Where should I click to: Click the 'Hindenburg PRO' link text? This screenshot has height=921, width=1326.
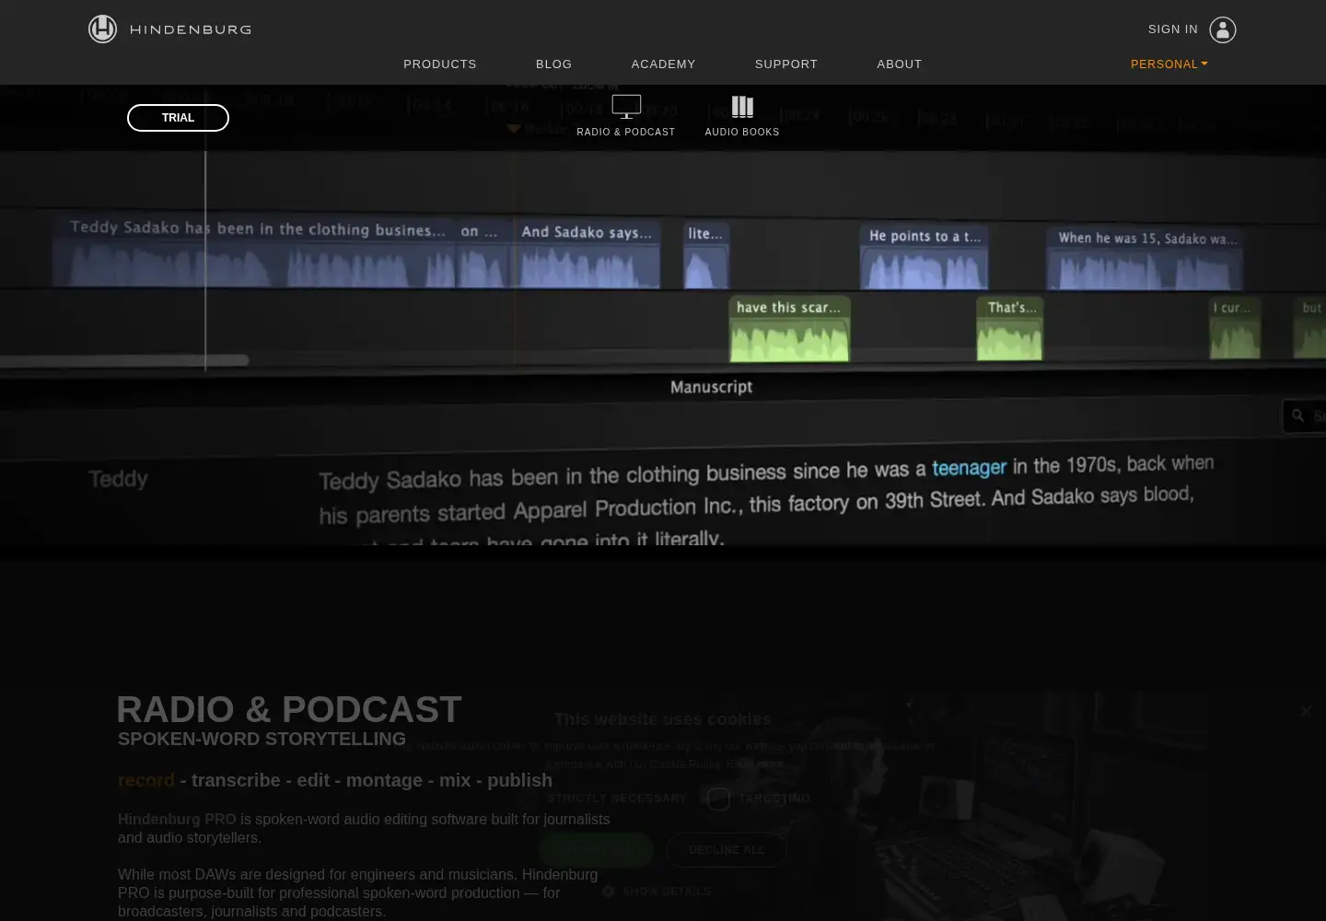[177, 819]
